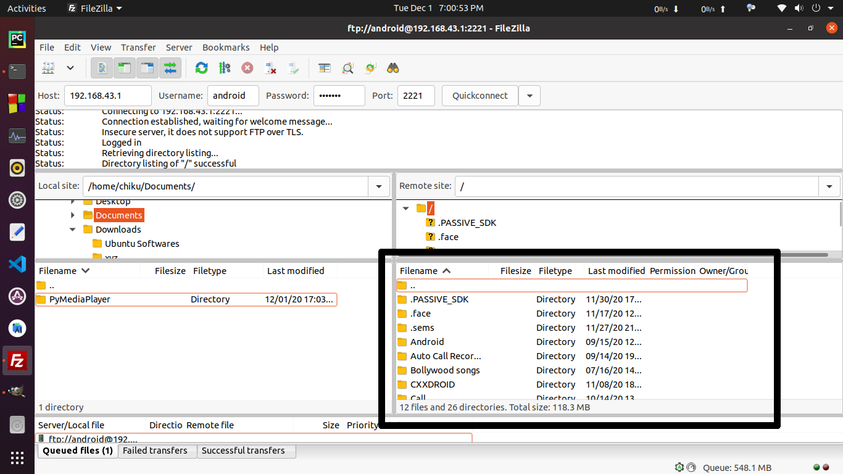Open Terminal from the dock
Viewport: 843px width, 474px height.
point(17,72)
